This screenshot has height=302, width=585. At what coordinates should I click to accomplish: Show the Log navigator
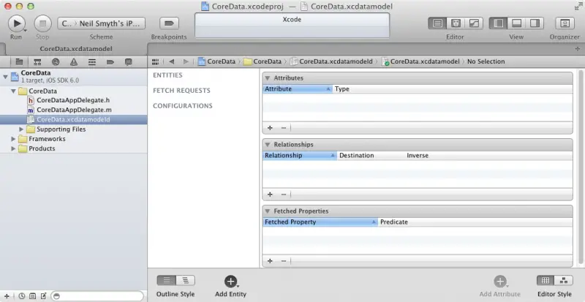point(129,62)
